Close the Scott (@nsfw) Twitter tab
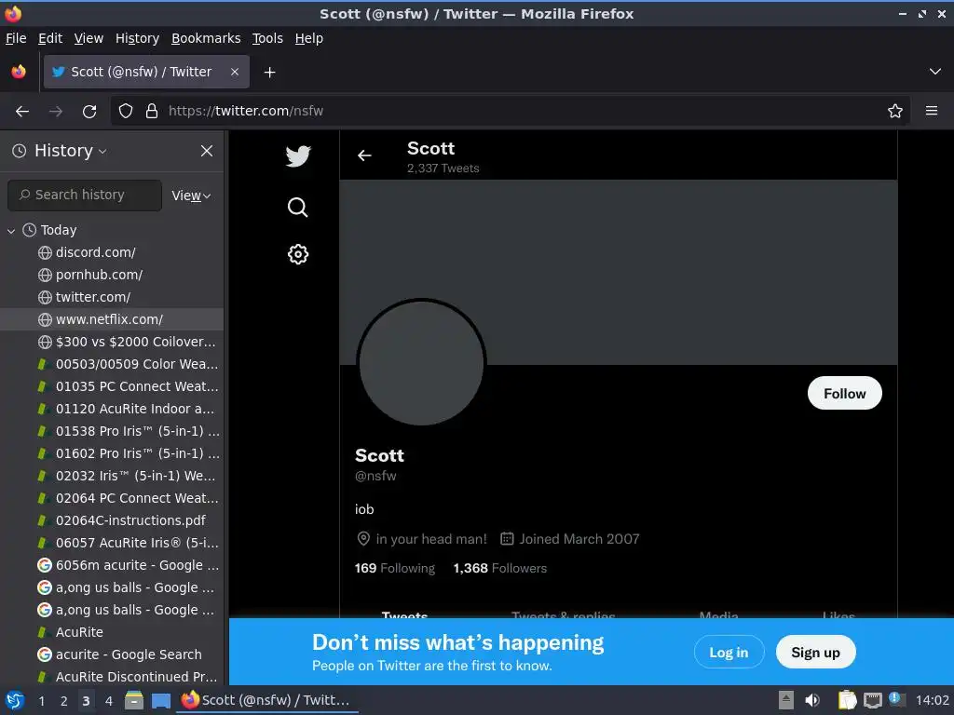The width and height of the screenshot is (954, 715). (x=234, y=72)
